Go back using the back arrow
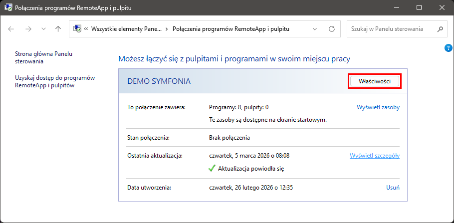 pos(11,29)
